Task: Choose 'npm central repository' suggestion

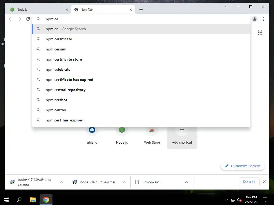Action: pyautogui.click(x=141, y=90)
